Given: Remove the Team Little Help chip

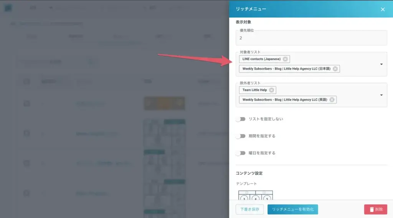Looking at the screenshot, I should 271,90.
